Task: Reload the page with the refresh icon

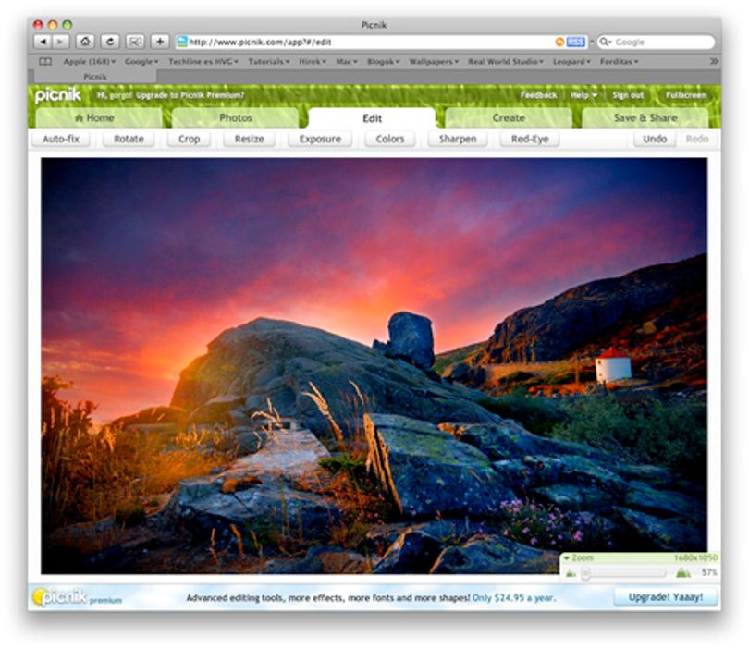Action: (110, 42)
